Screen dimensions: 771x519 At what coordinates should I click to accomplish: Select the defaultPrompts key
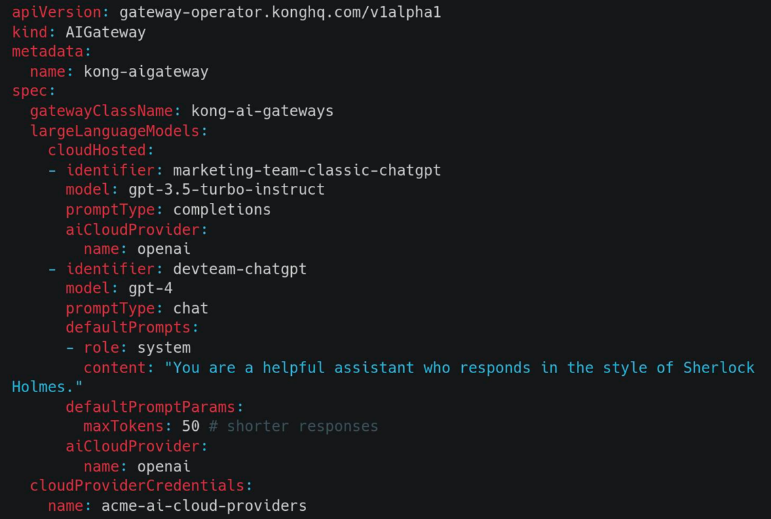(x=128, y=327)
